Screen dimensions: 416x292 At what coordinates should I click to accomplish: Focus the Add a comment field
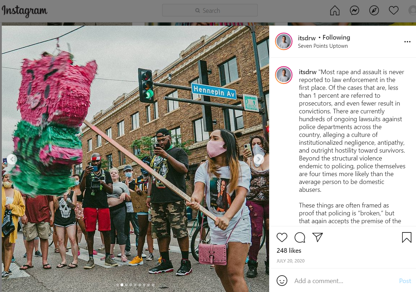point(345,281)
